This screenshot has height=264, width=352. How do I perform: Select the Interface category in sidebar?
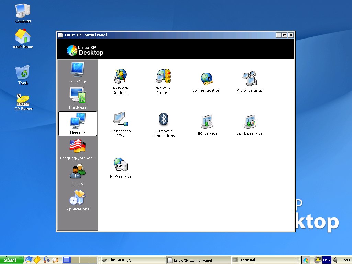pos(77,73)
